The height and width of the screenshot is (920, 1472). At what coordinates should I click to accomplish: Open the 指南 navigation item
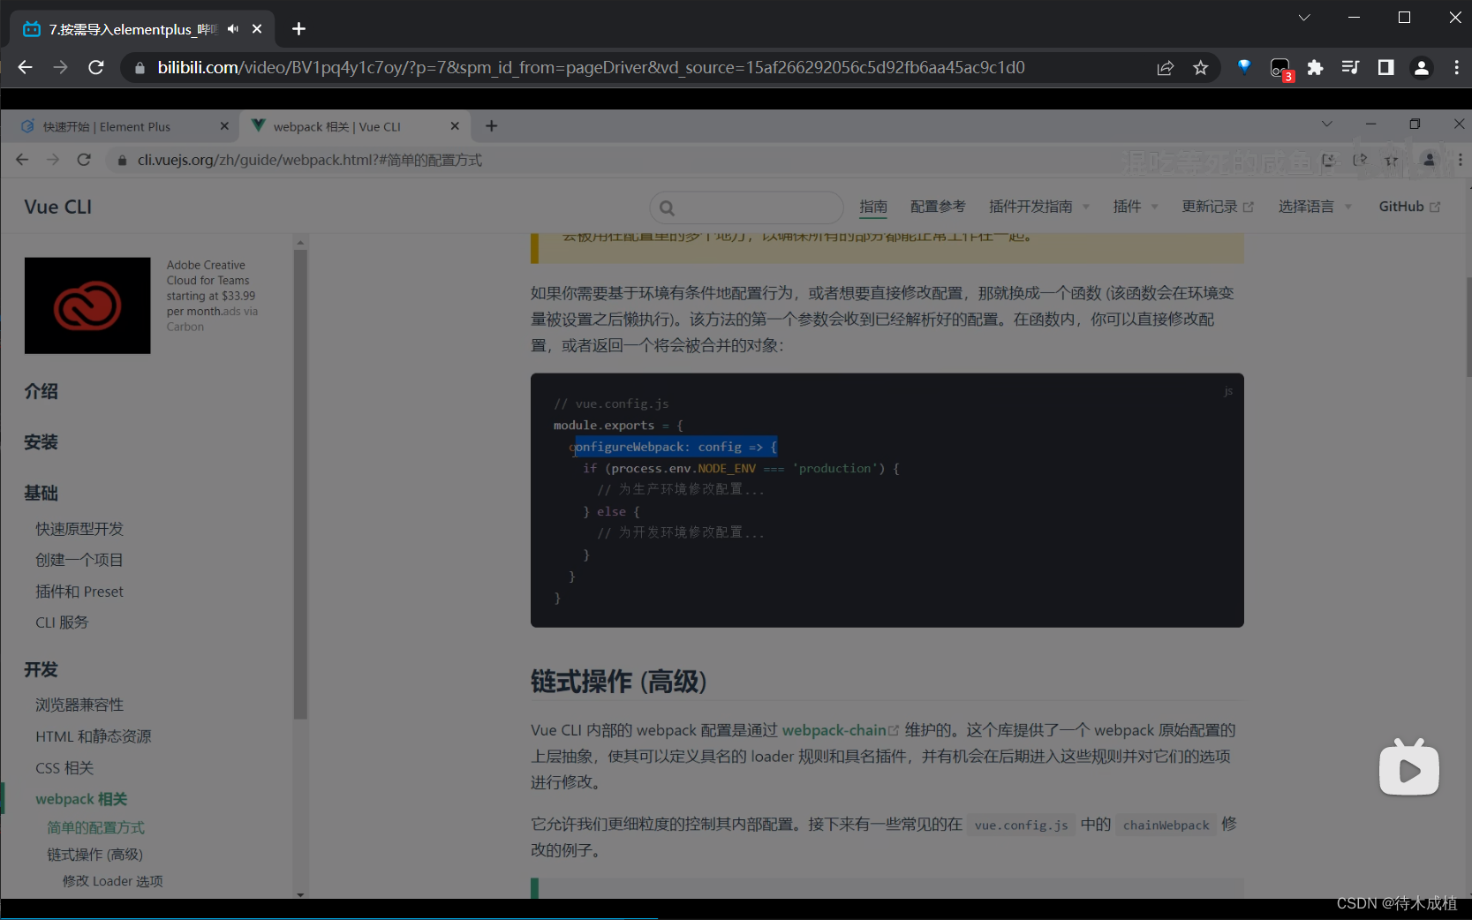click(x=873, y=207)
